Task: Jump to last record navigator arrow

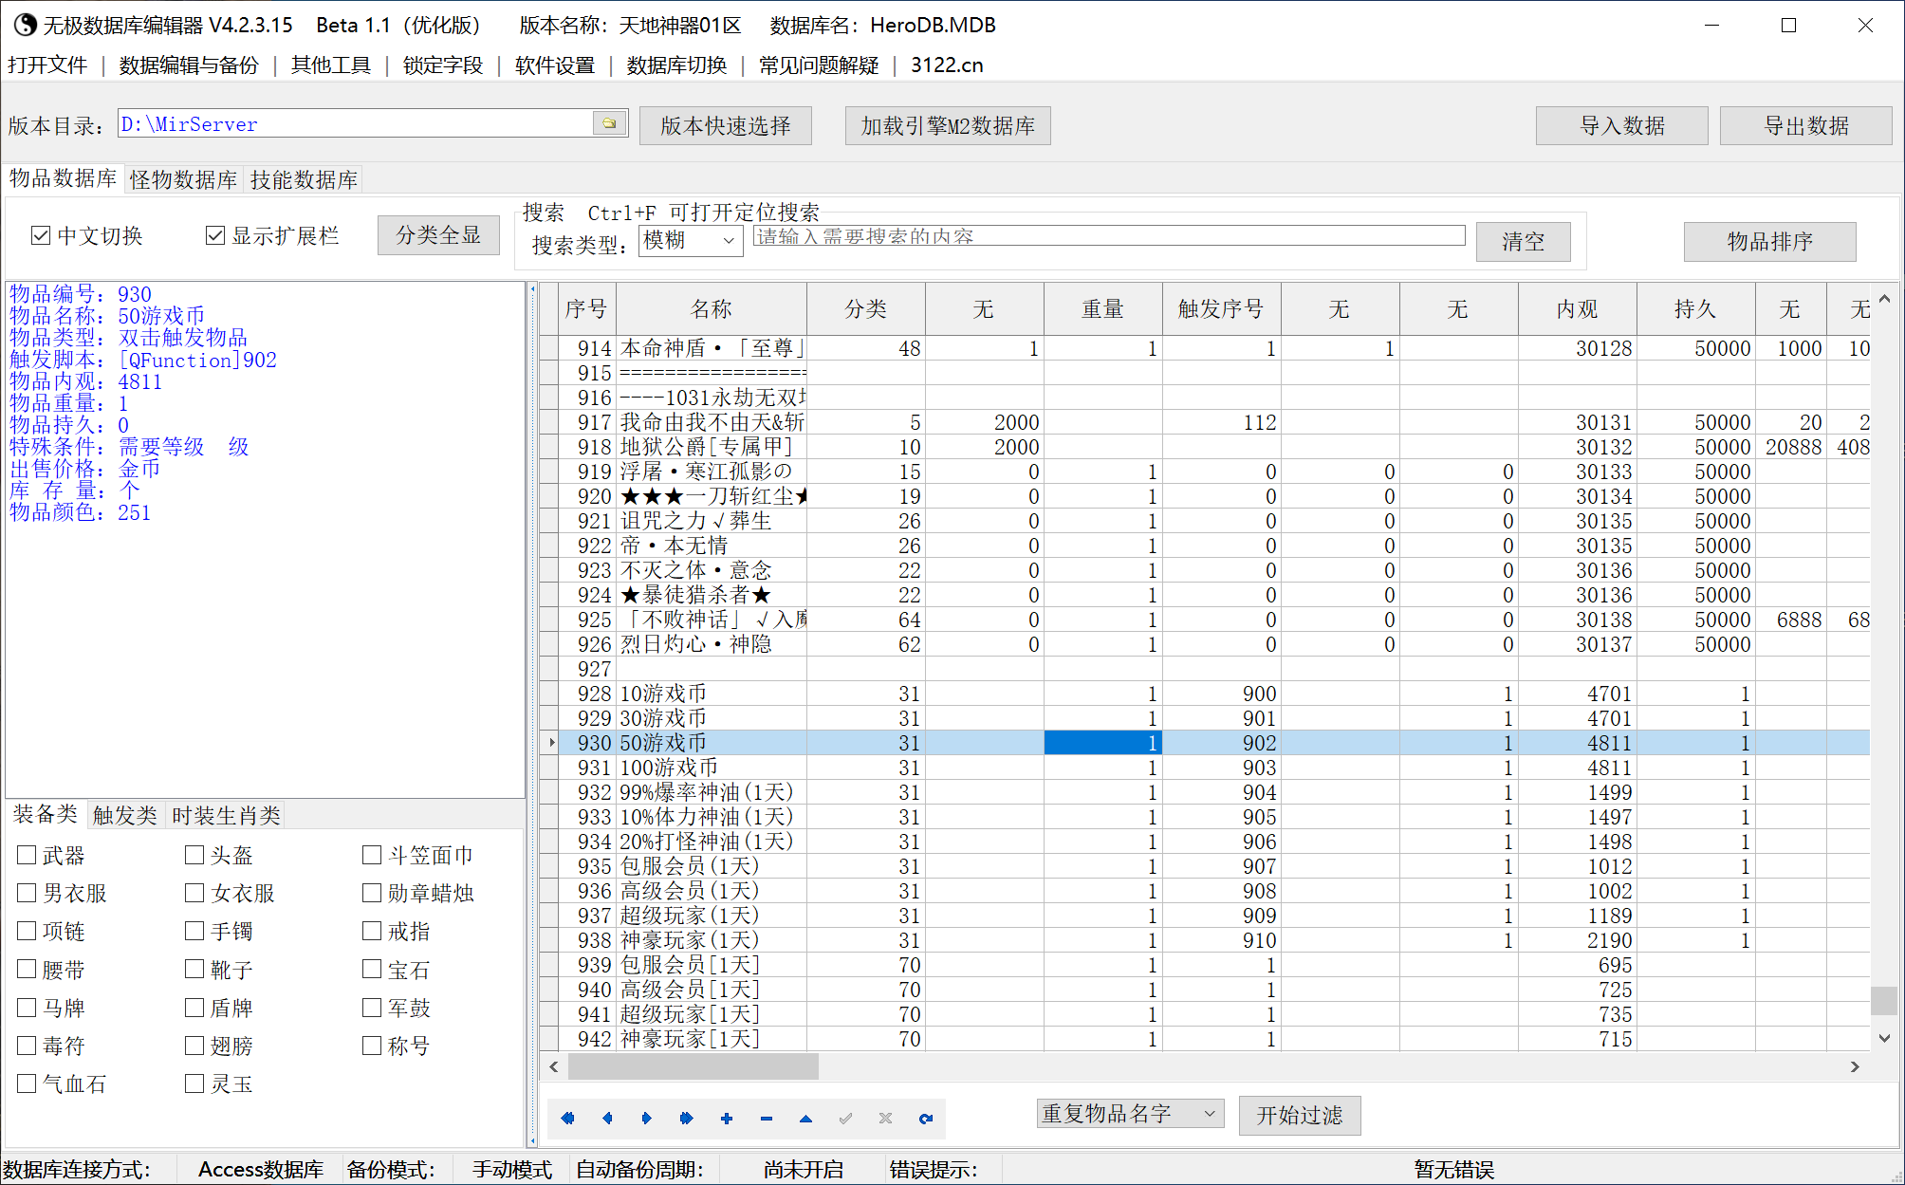Action: 687,1118
